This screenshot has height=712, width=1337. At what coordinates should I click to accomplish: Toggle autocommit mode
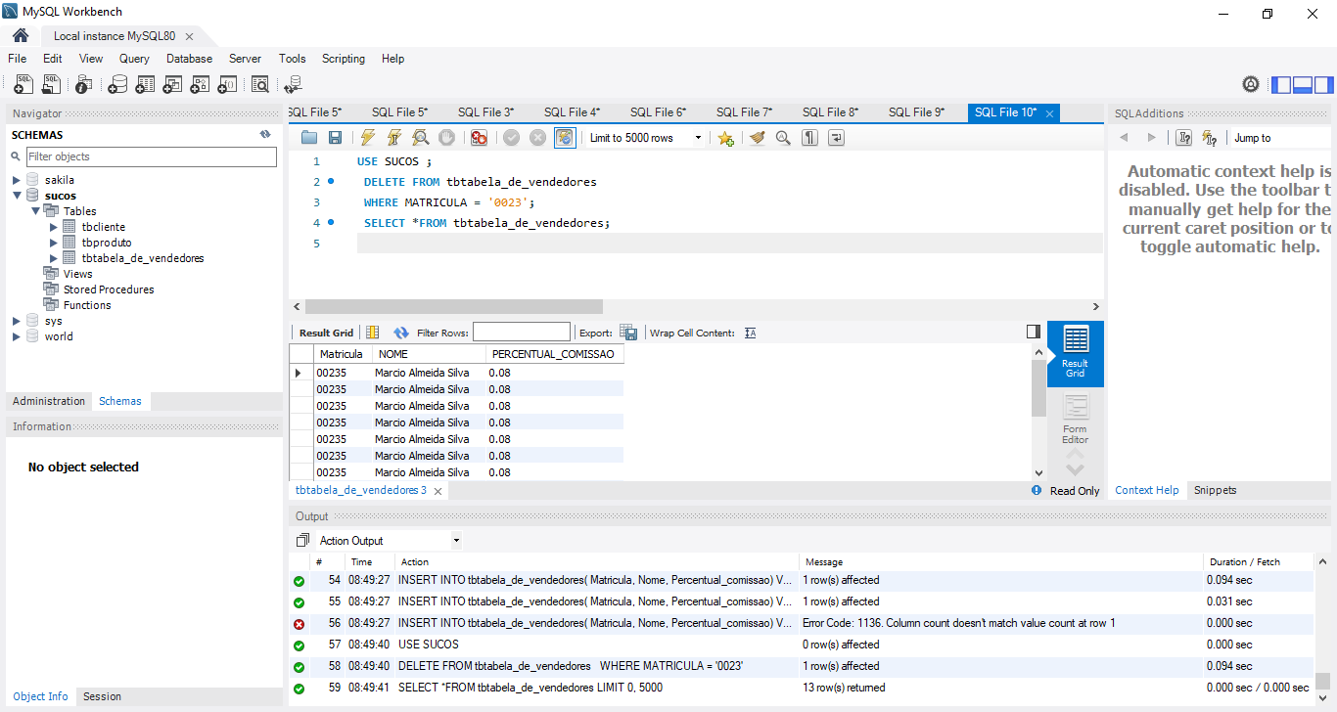(565, 138)
